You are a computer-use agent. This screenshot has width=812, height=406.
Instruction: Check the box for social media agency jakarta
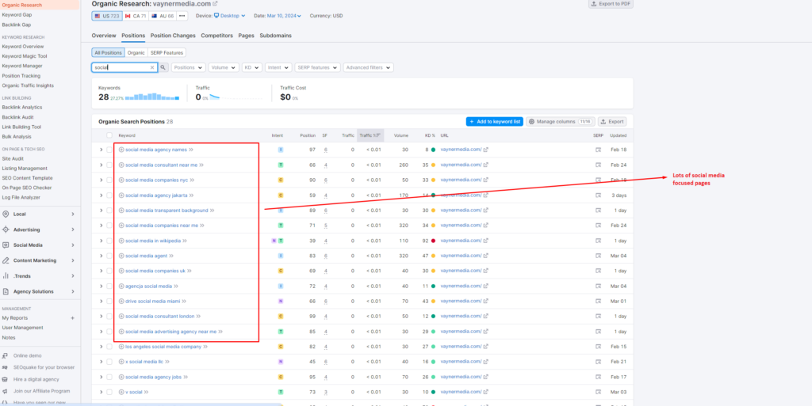[x=109, y=195]
